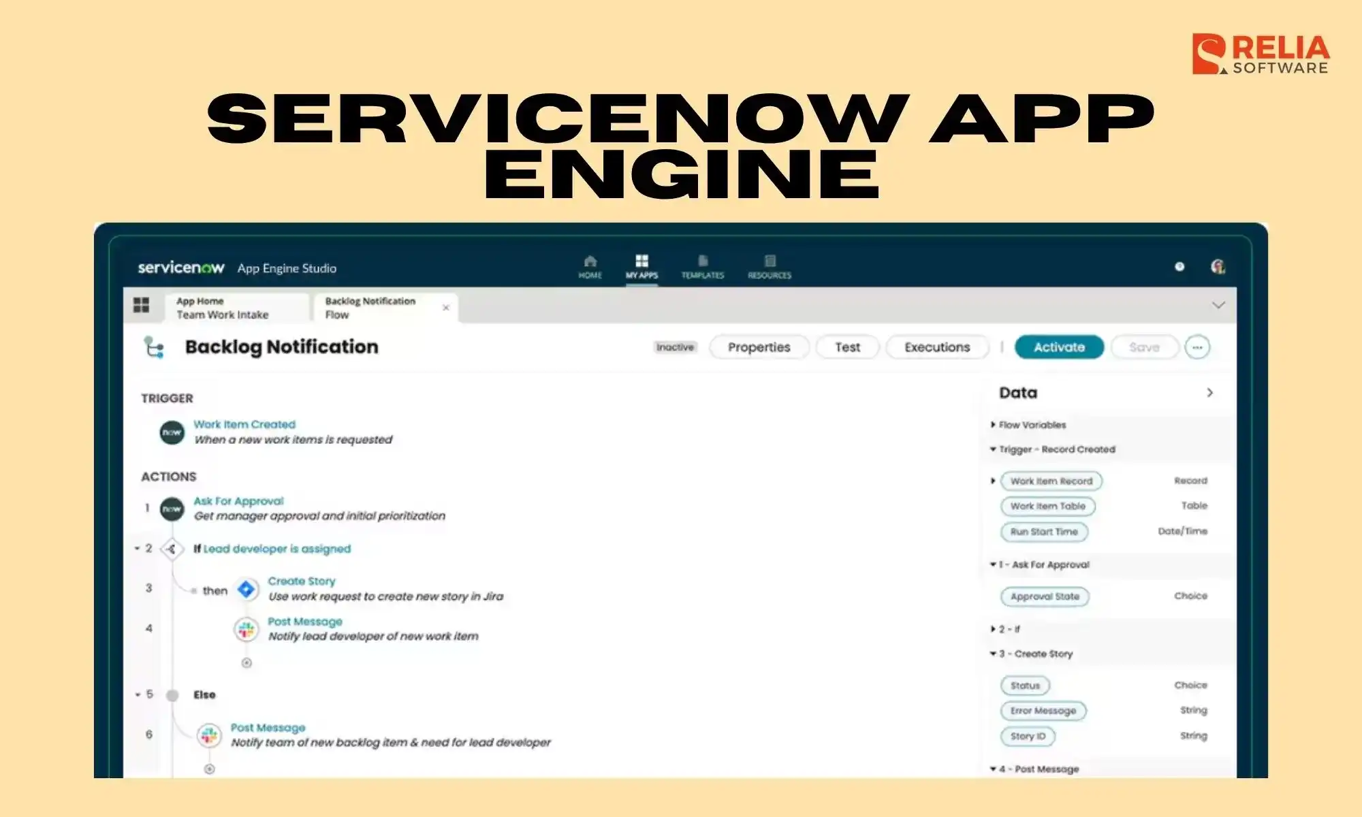Click the now icon for Work Item Created trigger
This screenshot has height=817, width=1362.
(172, 432)
